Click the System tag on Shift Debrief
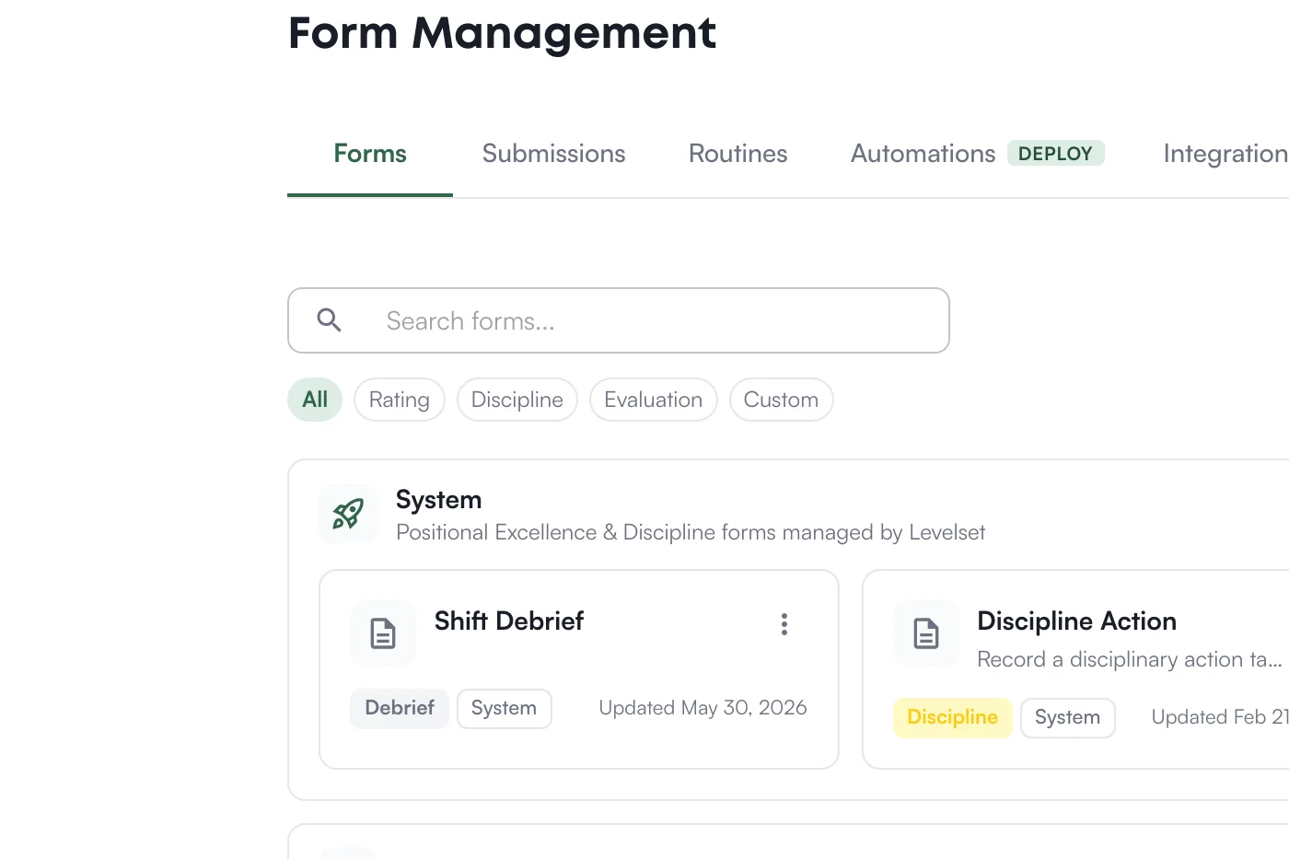The image size is (1289, 859). pyautogui.click(x=505, y=708)
